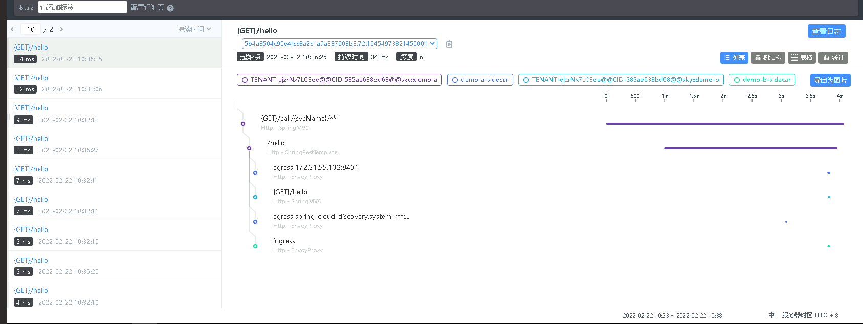
Task: Select the 32 ms {GET}/hello trace
Action: (x=114, y=83)
